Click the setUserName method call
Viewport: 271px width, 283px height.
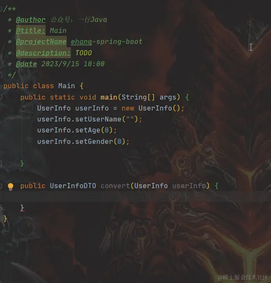click(x=98, y=119)
